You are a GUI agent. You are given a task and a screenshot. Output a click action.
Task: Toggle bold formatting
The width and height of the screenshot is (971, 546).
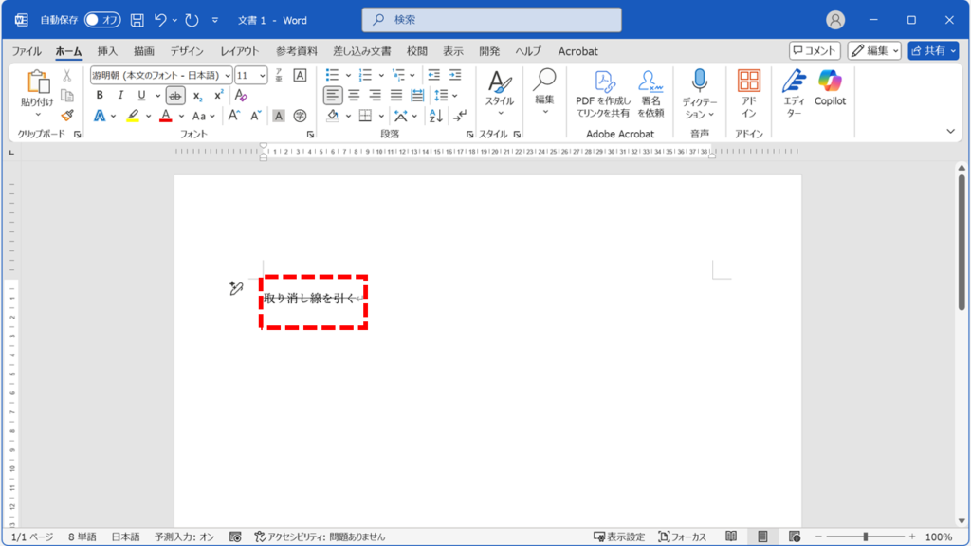click(100, 96)
